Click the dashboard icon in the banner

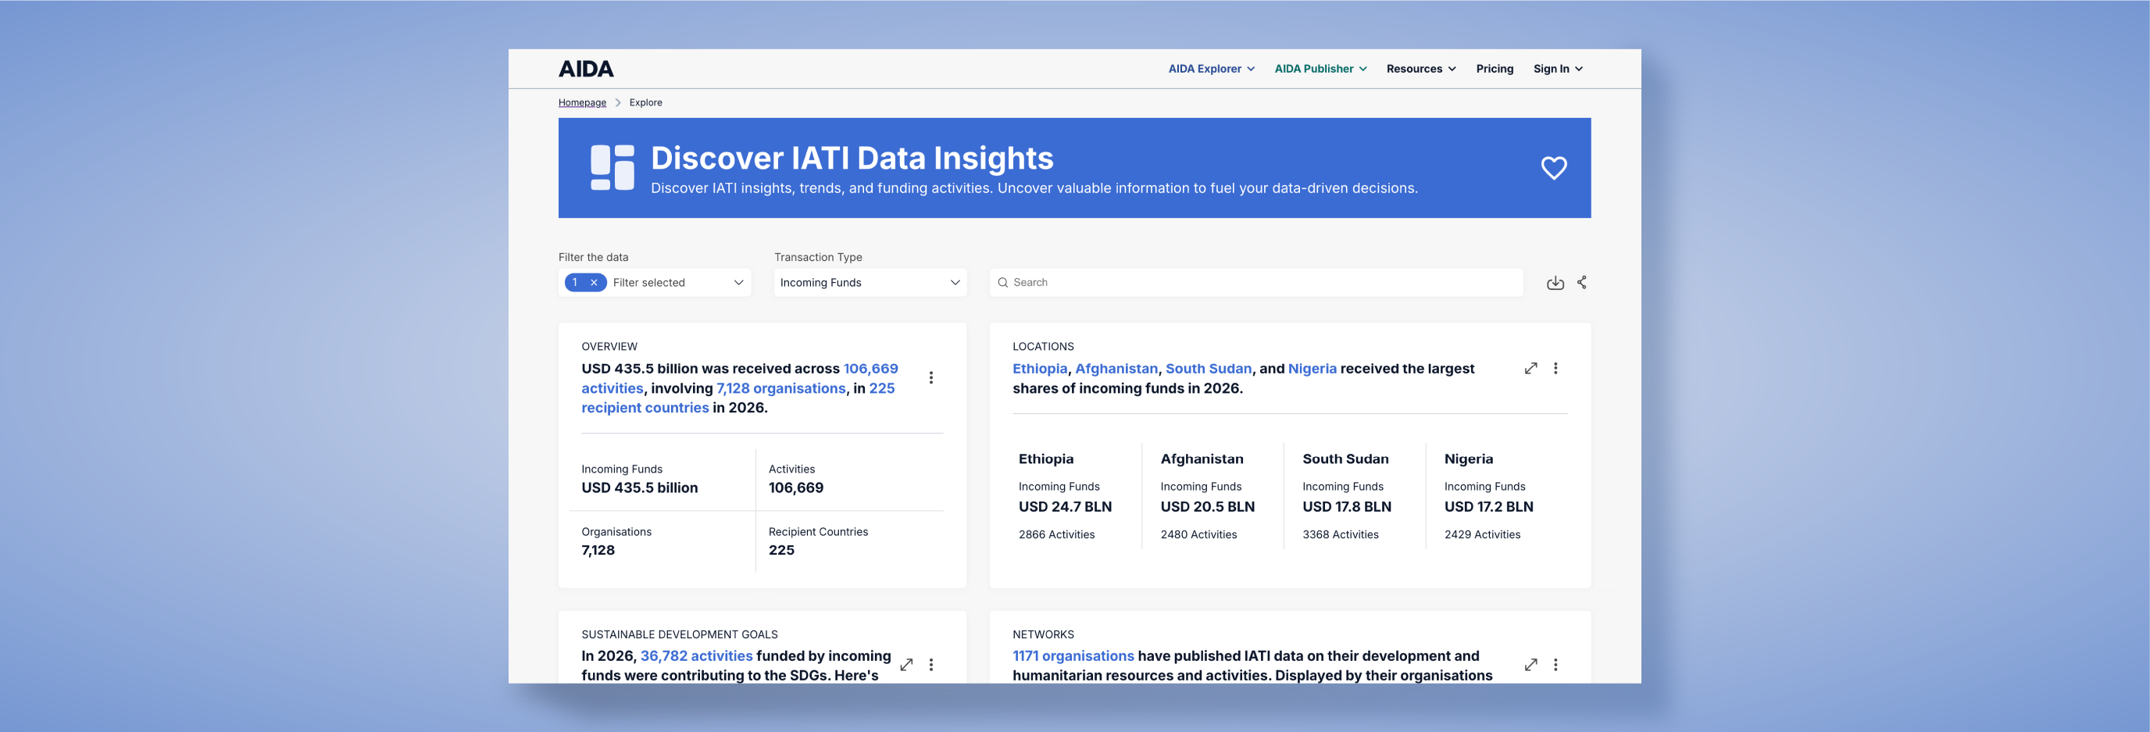612,168
